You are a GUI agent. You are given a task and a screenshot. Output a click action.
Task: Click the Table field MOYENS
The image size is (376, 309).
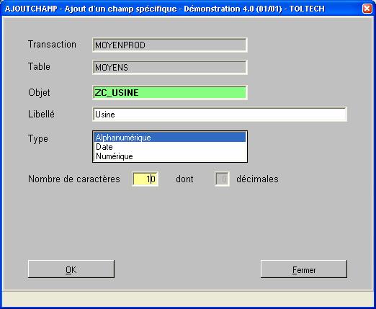coord(170,67)
